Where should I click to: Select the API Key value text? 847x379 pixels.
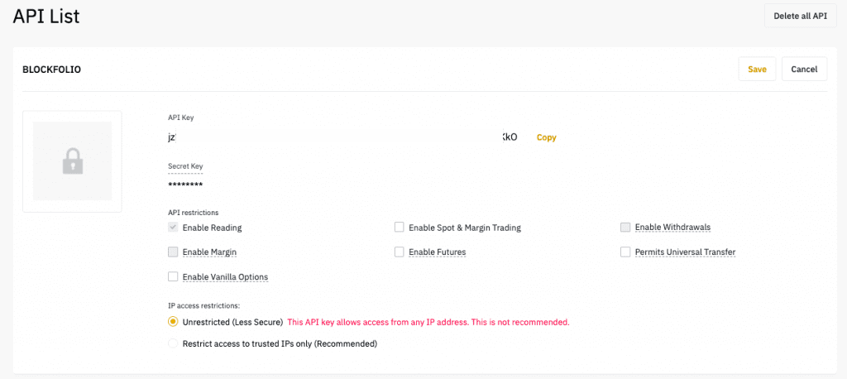(342, 137)
